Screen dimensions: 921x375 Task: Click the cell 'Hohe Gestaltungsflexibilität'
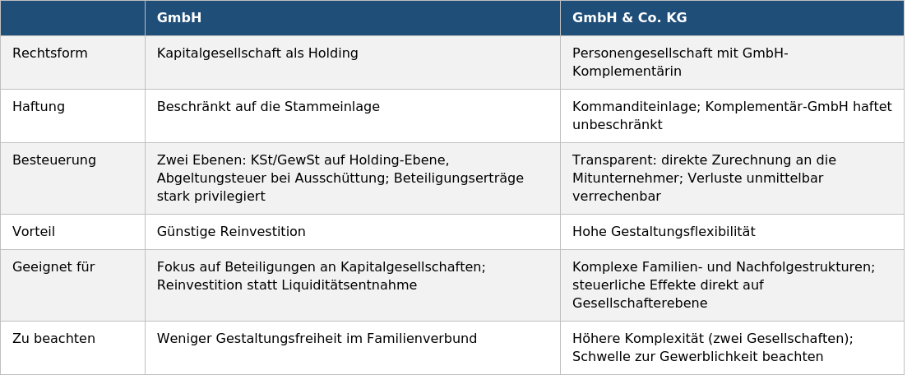tap(732, 232)
